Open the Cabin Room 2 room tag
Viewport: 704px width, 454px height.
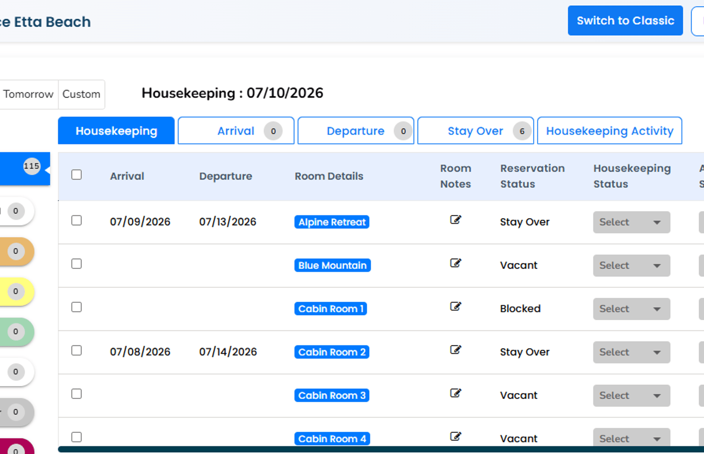point(332,352)
